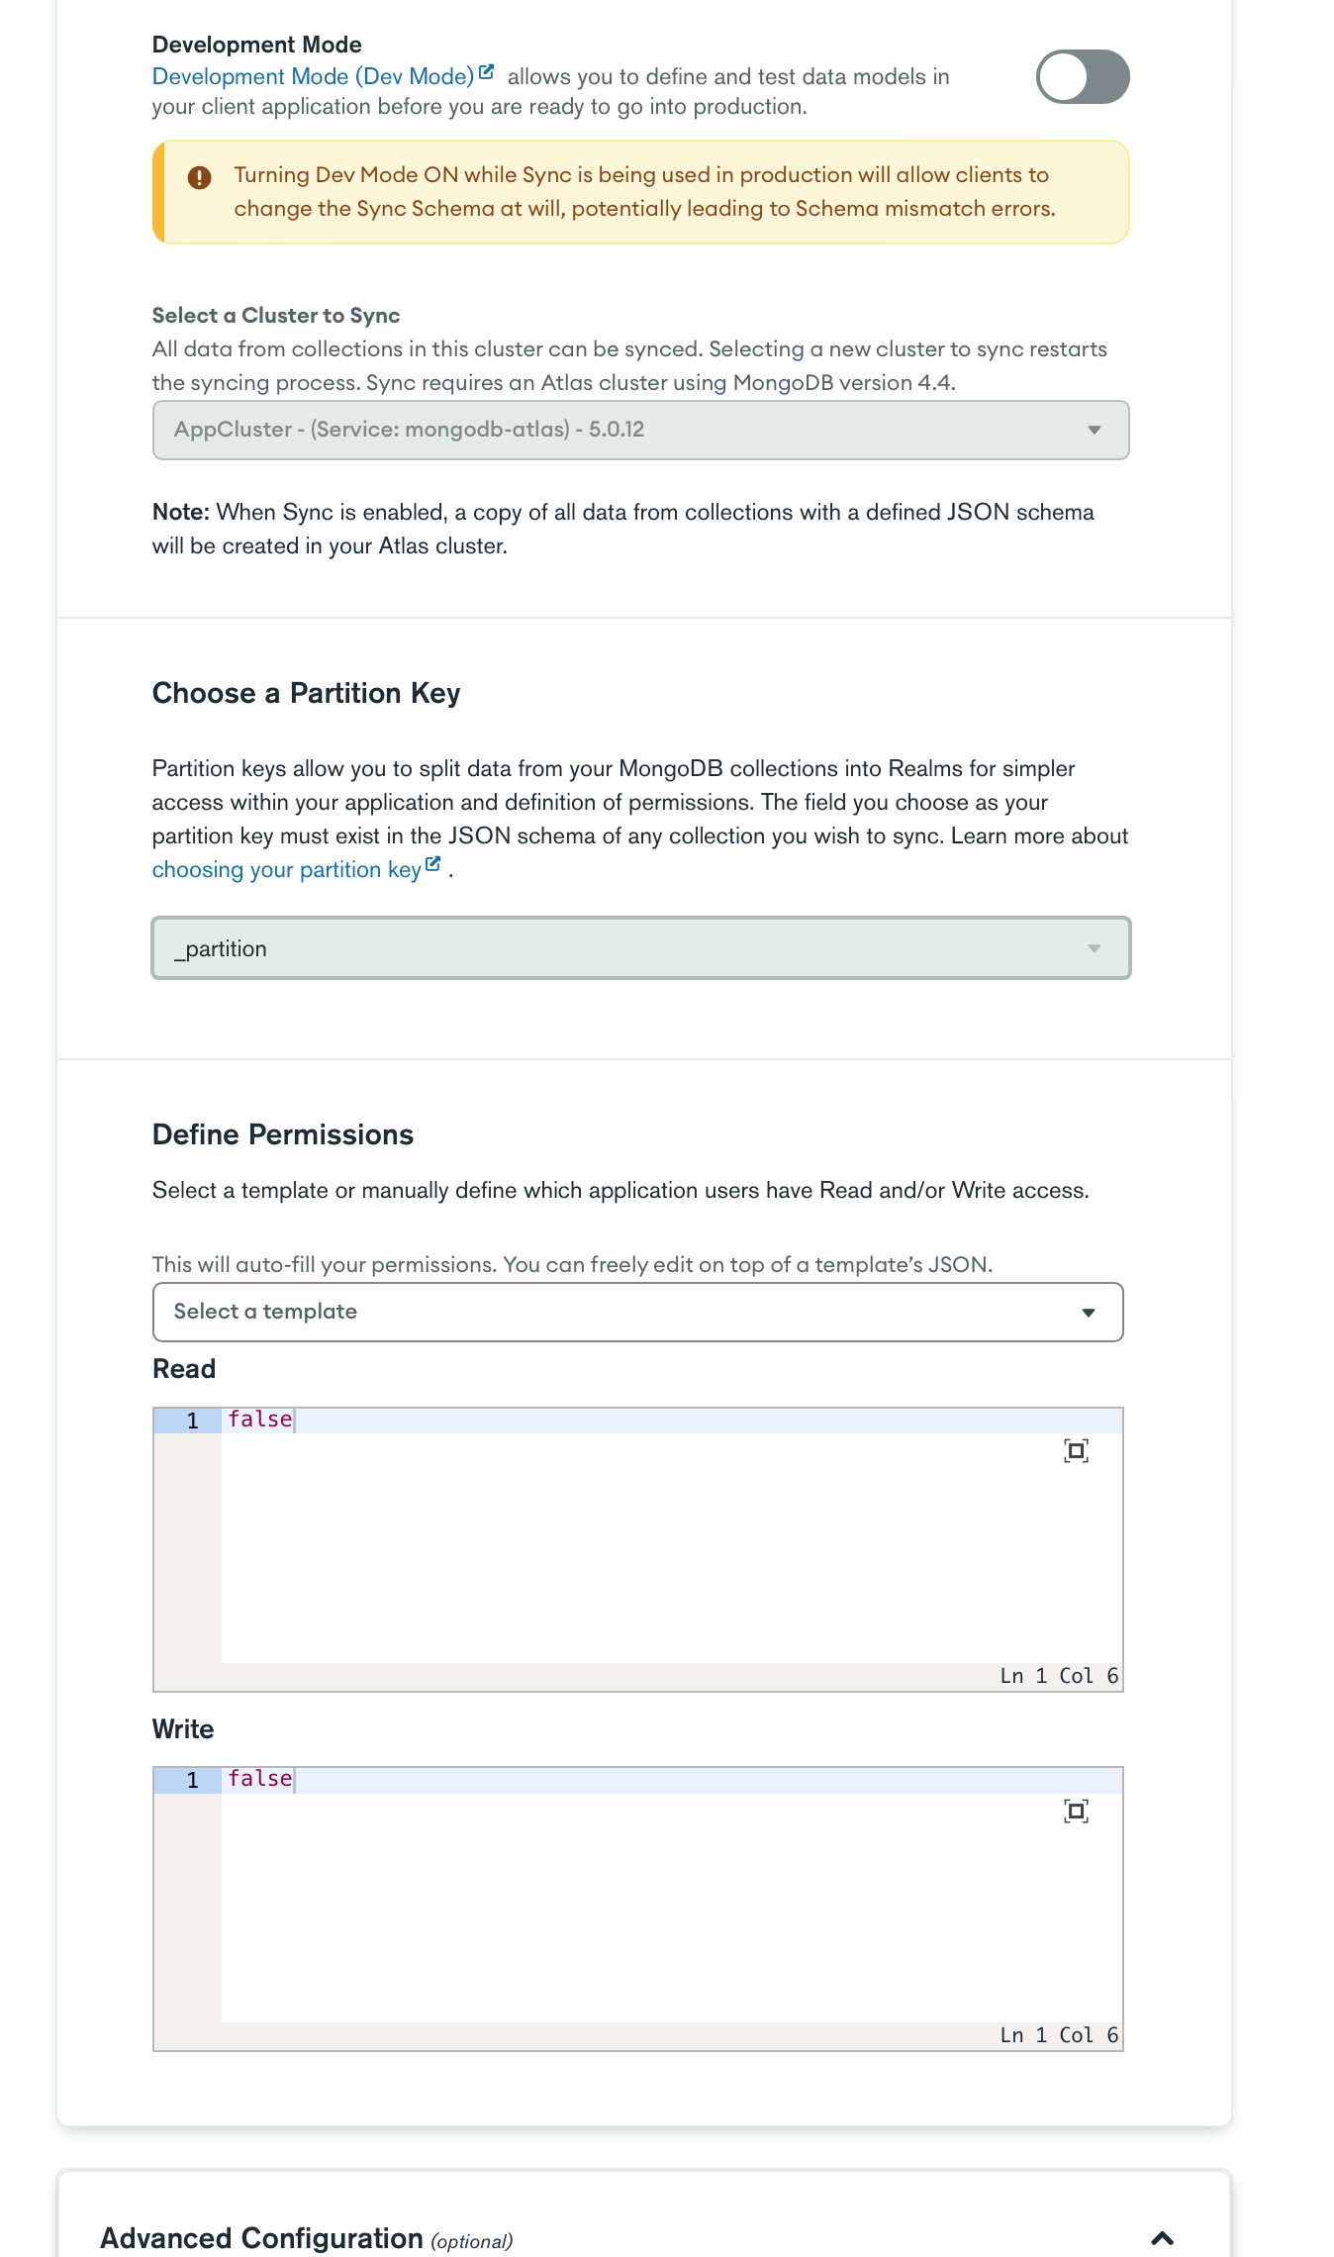The width and height of the screenshot is (1334, 2257).
Task: Select line number 1 in Write editor
Action: coord(193,1780)
